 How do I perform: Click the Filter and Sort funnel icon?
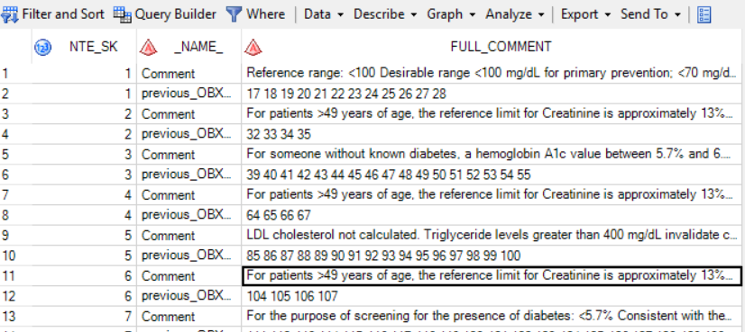(x=8, y=14)
